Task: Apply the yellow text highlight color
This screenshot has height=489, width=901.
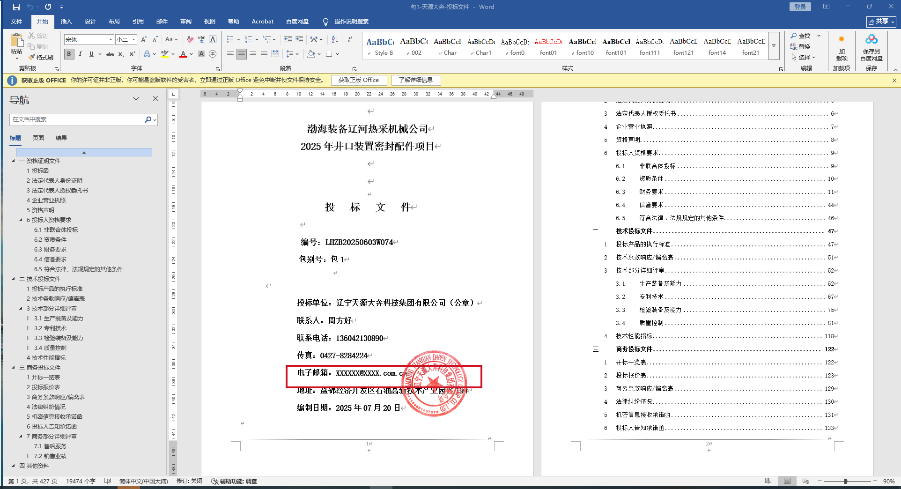Action: pyautogui.click(x=164, y=54)
